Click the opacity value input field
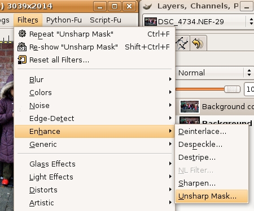 [249, 89]
